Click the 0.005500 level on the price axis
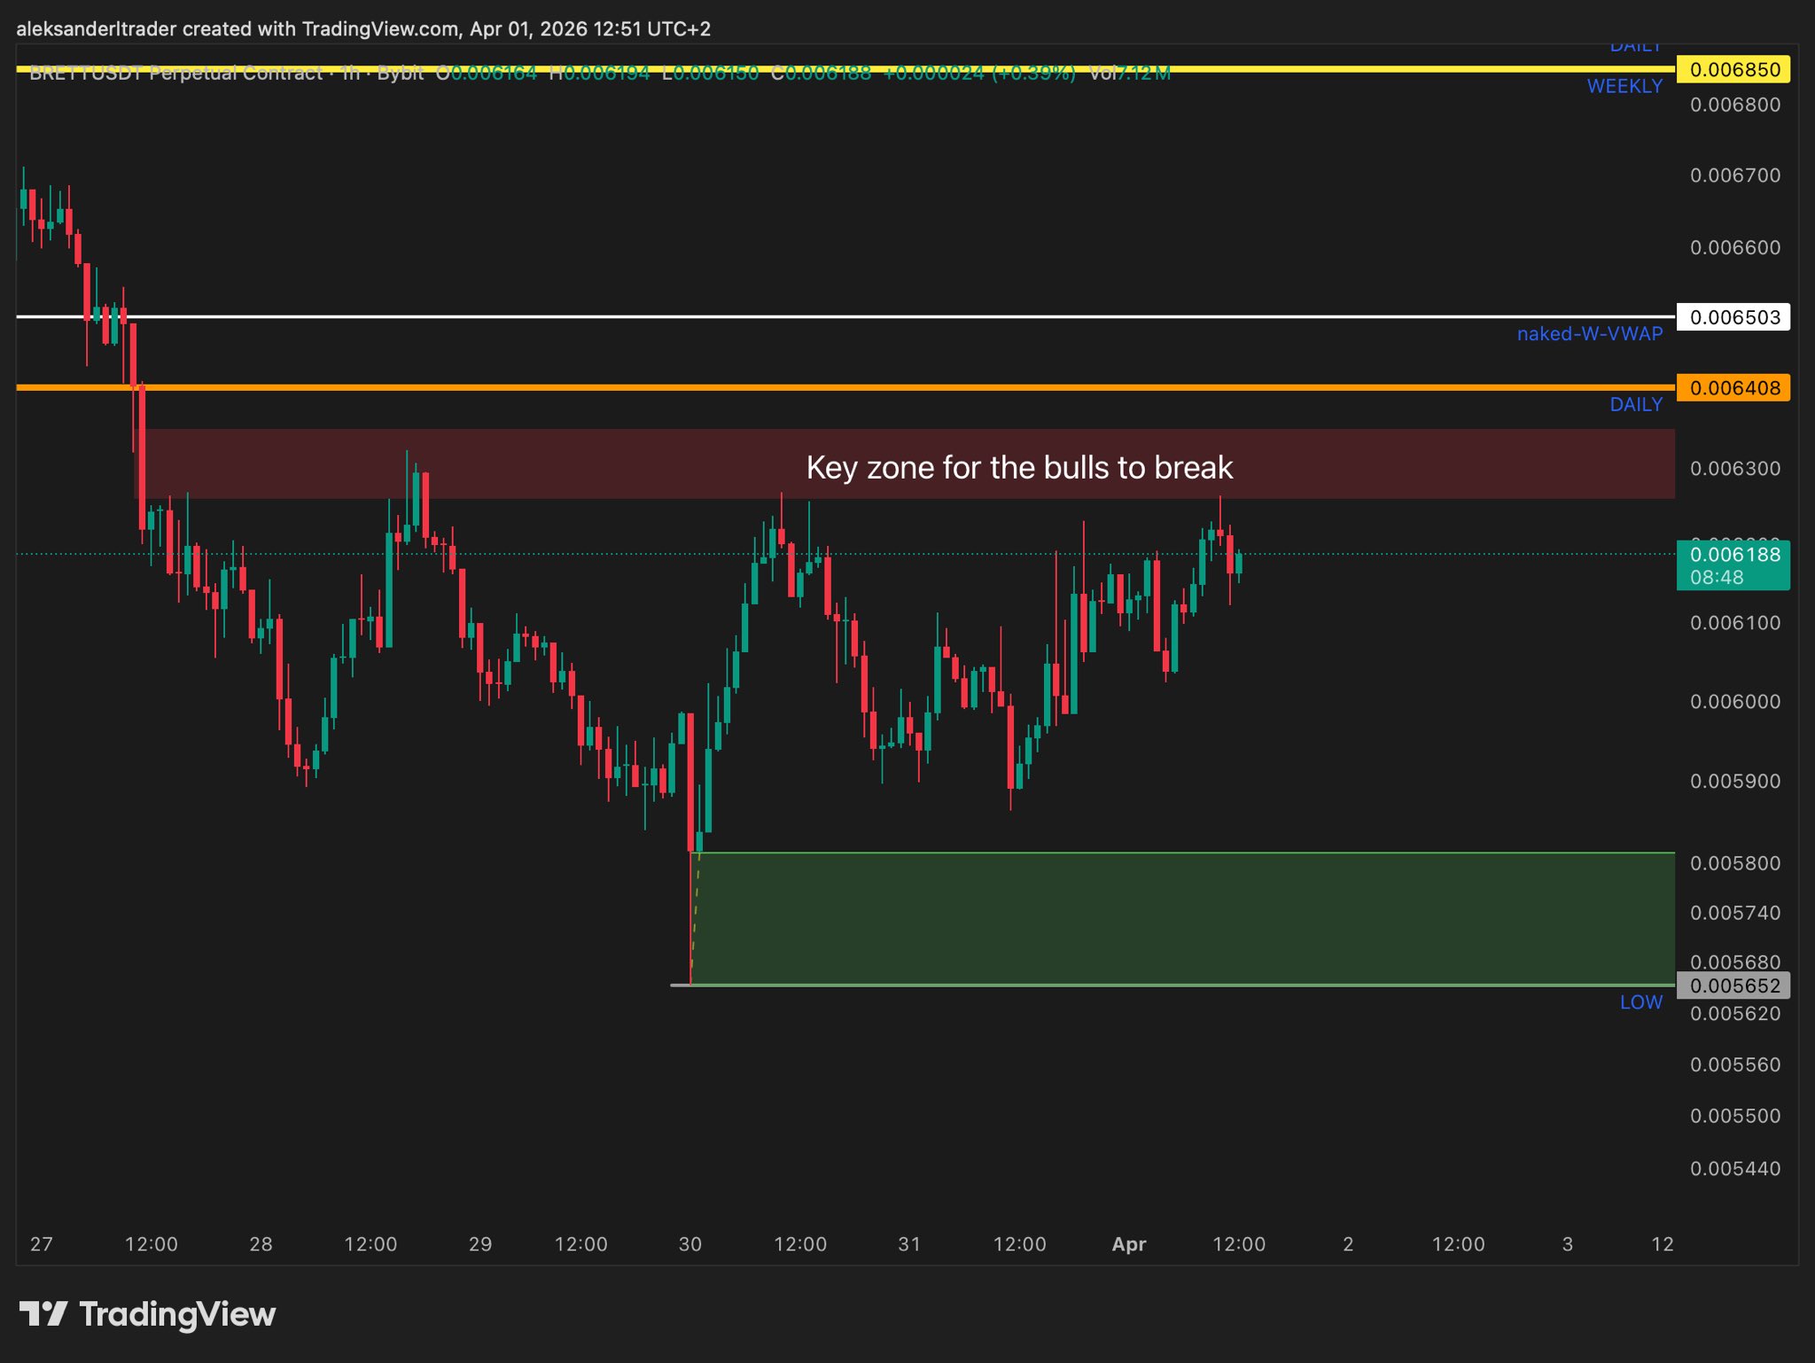 [1734, 1116]
